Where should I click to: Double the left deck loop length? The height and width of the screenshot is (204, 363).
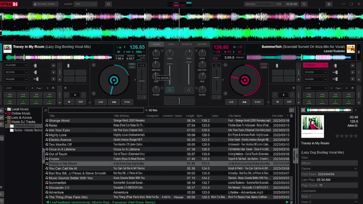coord(83,95)
